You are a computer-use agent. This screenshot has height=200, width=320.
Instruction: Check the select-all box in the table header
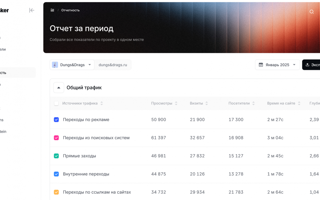point(56,103)
